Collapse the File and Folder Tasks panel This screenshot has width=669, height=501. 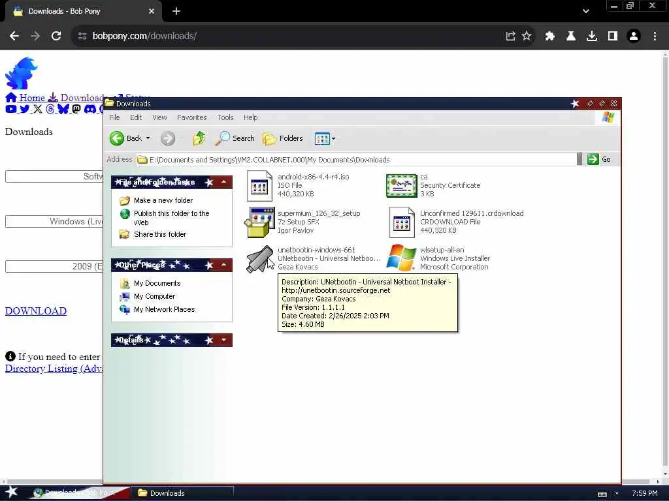point(223,182)
